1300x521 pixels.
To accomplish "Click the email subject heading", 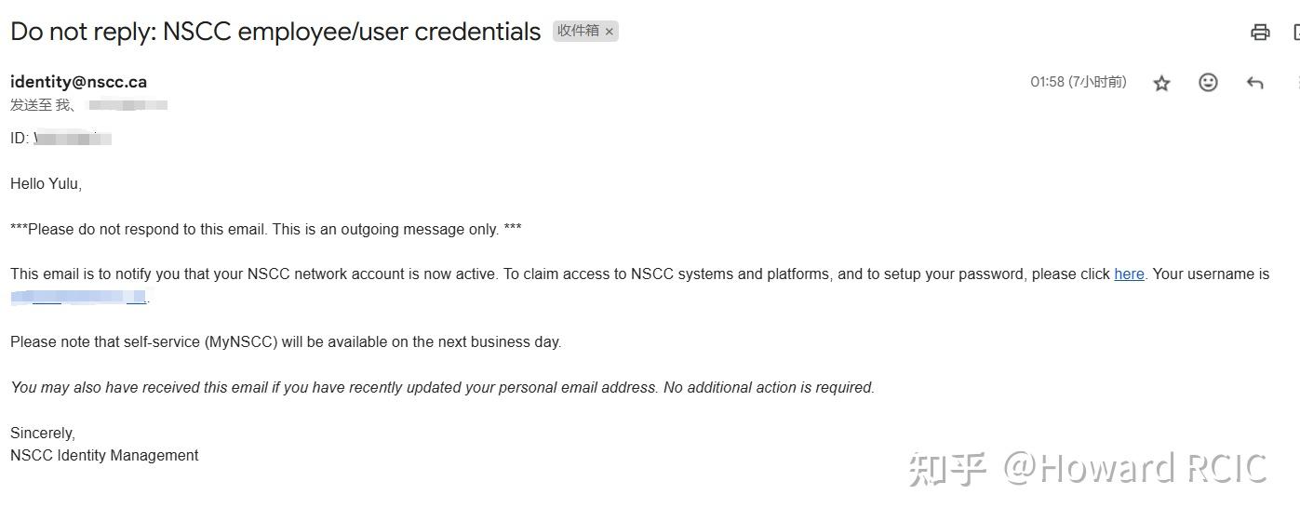I will pyautogui.click(x=275, y=32).
